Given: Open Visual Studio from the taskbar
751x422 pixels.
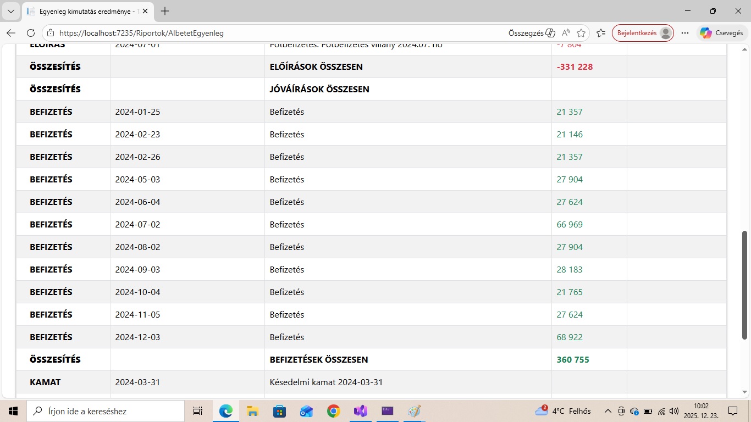Looking at the screenshot, I should (x=360, y=411).
